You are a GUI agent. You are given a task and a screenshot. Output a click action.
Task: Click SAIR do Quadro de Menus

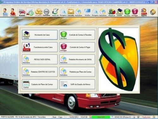pyautogui.click(x=77, y=84)
